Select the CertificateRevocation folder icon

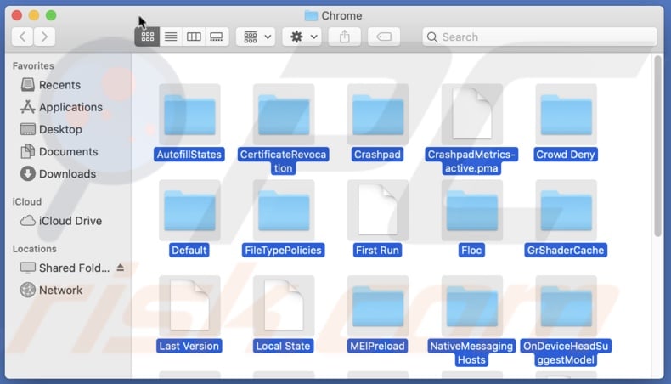pos(284,115)
